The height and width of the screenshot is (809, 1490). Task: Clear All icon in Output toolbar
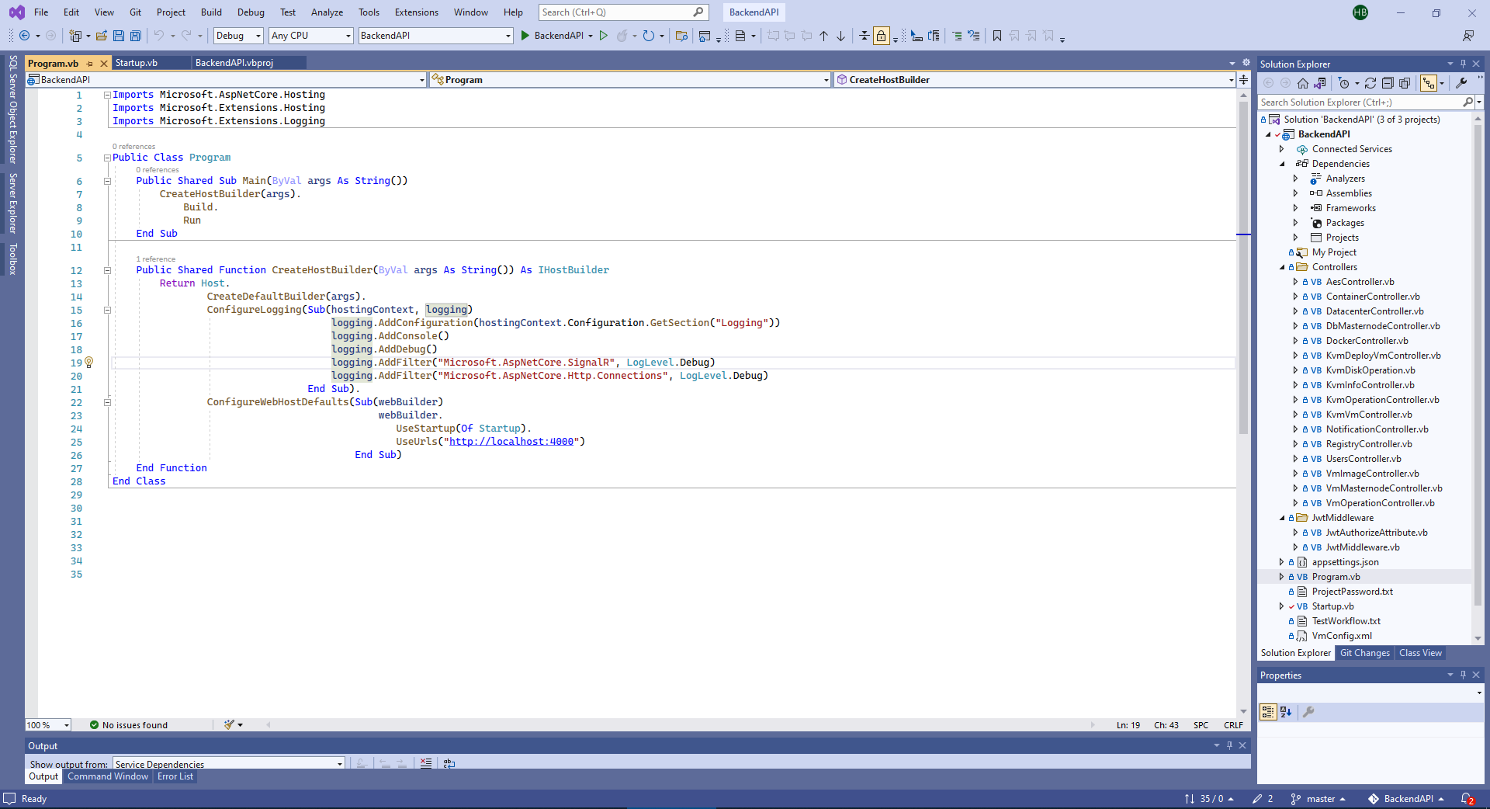426,763
